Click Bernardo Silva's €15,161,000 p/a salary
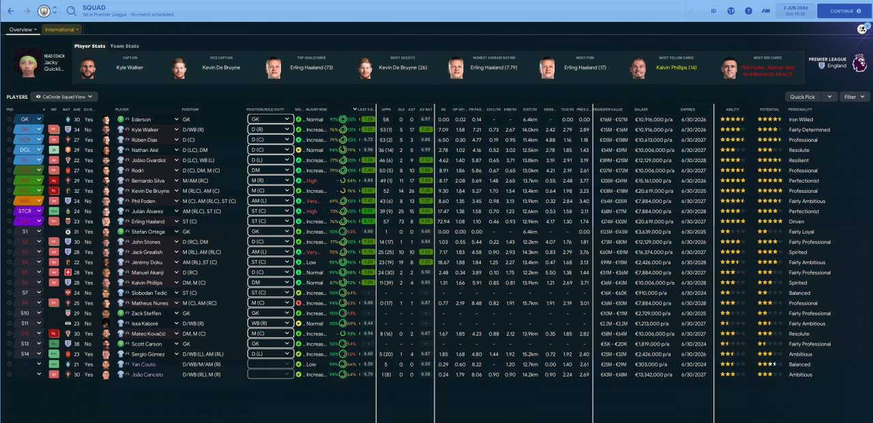The image size is (873, 423). click(655, 181)
